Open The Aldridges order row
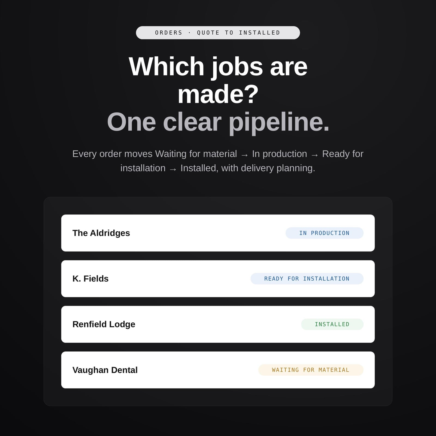The image size is (436, 436). (x=218, y=233)
